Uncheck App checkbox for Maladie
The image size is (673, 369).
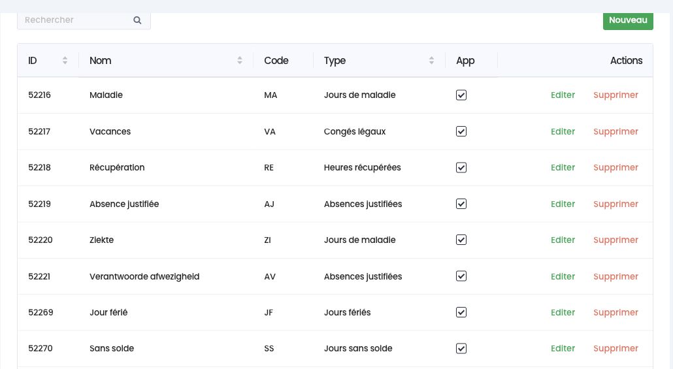pos(461,95)
